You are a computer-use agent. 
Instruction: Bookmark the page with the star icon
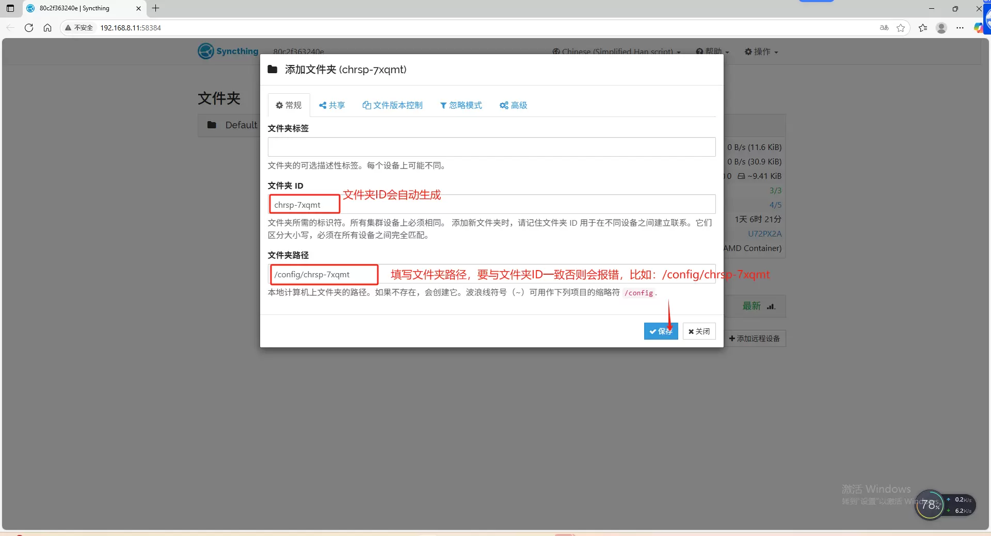point(901,28)
